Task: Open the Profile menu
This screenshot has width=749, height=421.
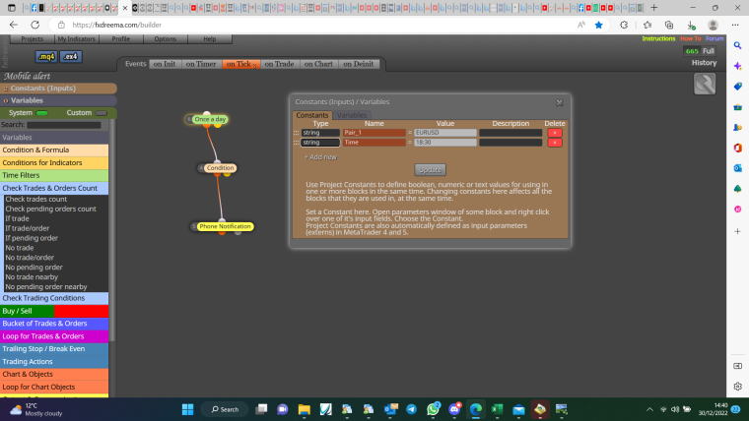Action: tap(121, 39)
